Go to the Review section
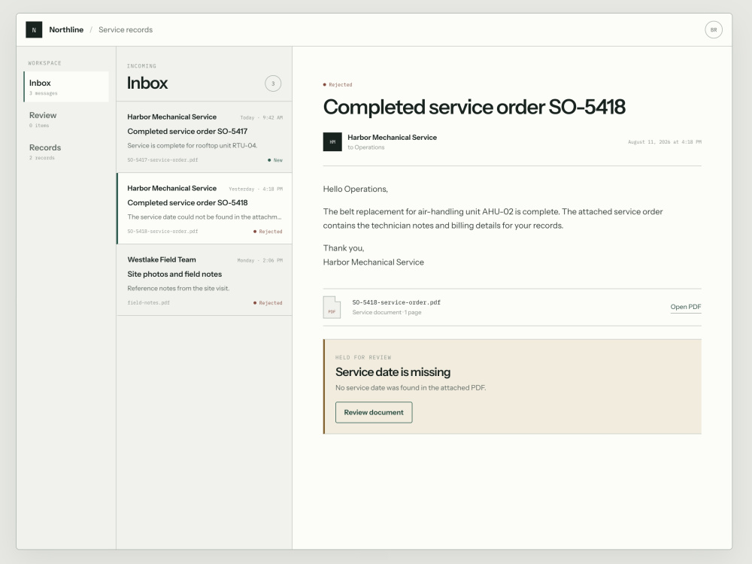 point(66,119)
